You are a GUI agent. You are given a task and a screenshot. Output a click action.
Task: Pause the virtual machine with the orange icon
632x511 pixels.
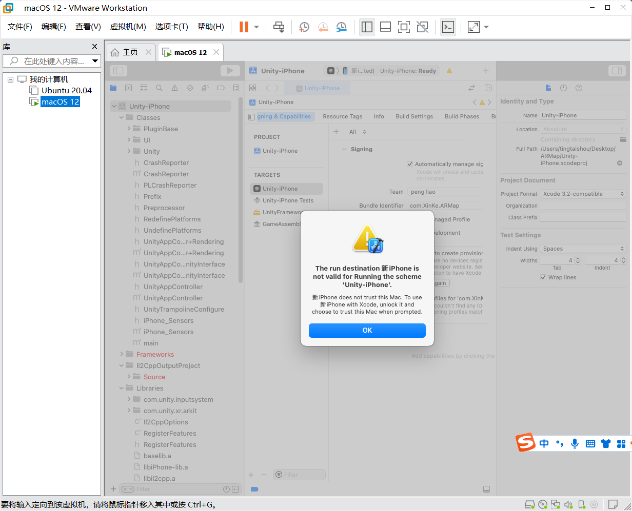click(244, 27)
